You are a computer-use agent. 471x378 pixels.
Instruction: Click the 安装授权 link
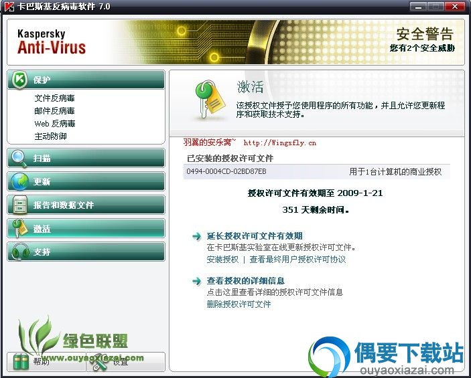[x=222, y=260]
